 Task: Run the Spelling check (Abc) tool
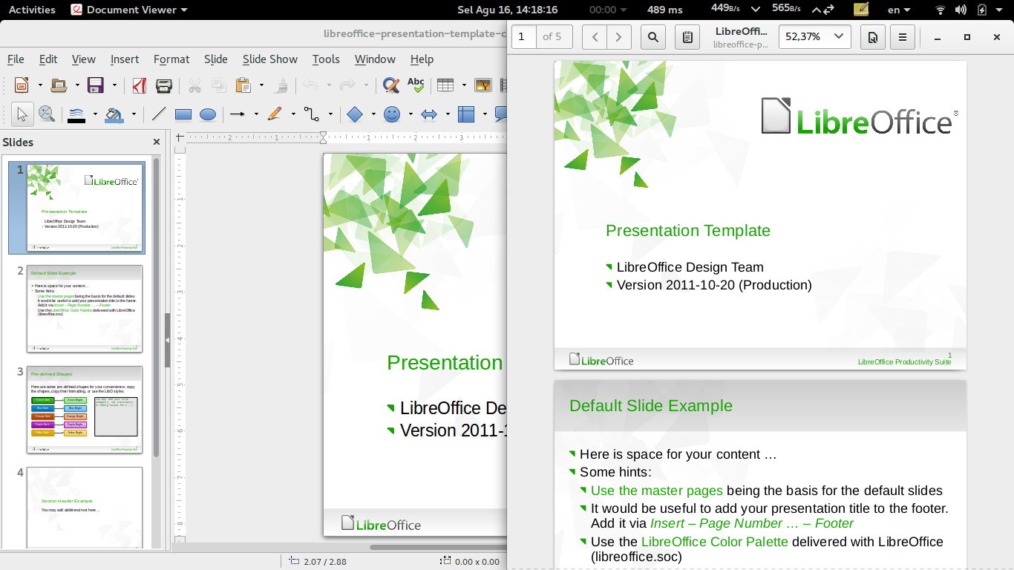pyautogui.click(x=416, y=85)
